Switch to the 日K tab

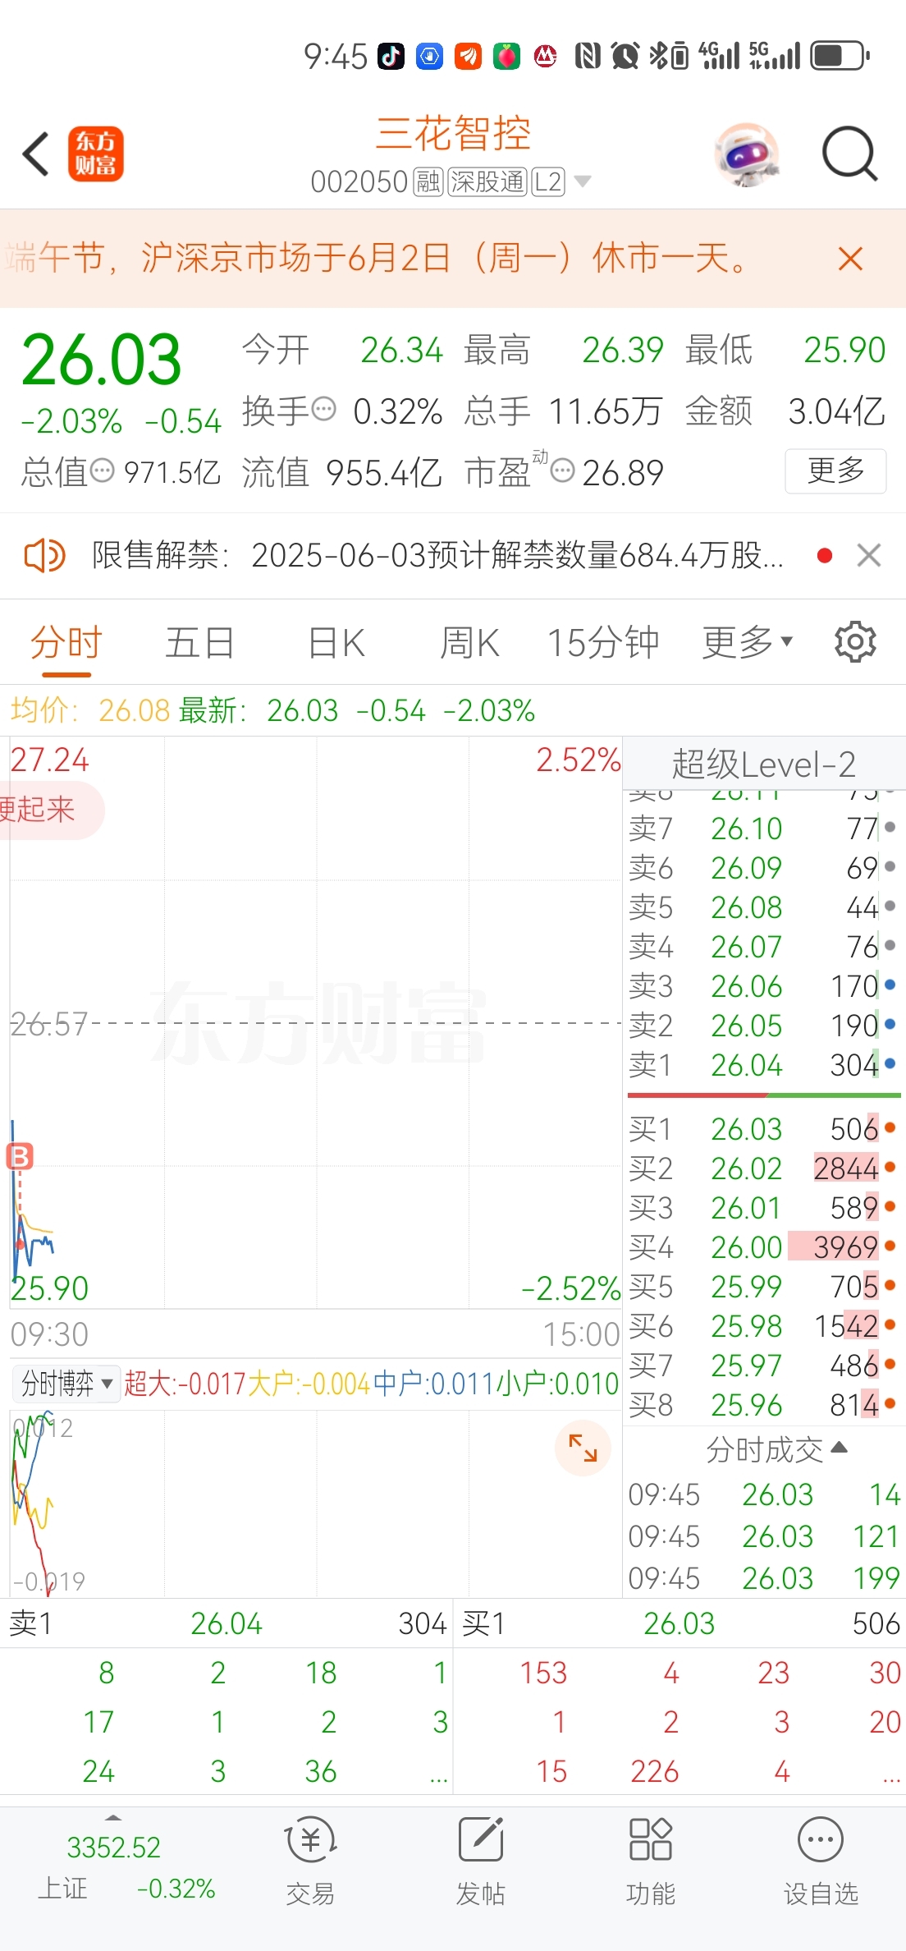336,643
